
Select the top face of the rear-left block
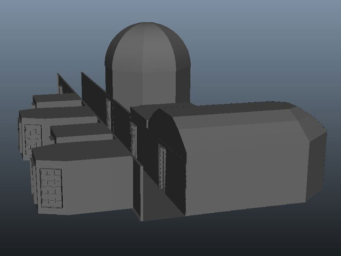coord(54,114)
